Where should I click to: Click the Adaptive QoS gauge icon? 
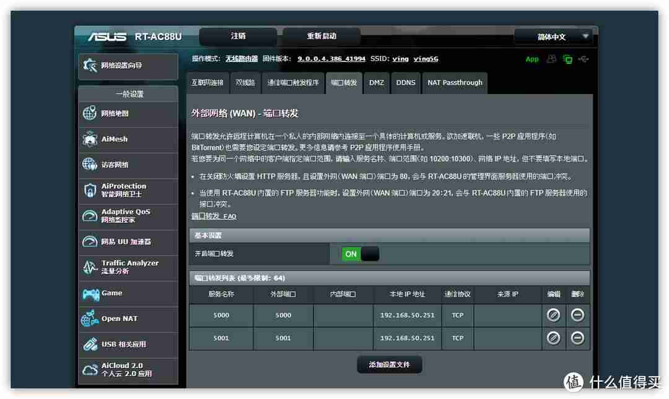tap(90, 216)
